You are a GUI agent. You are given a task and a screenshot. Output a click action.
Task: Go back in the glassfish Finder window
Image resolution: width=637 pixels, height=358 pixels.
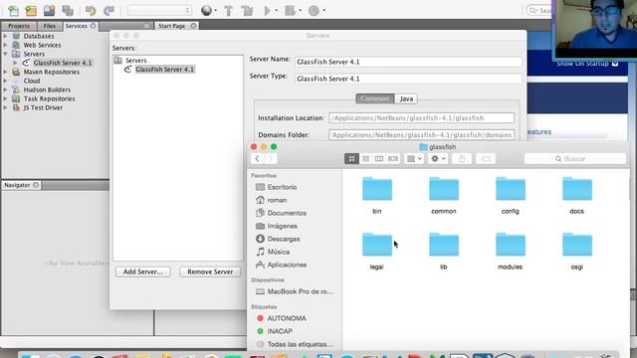coord(257,159)
